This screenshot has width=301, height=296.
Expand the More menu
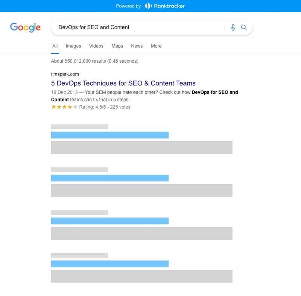156,46
